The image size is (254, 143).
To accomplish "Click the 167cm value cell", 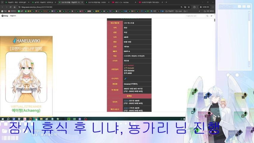I will tap(137, 46).
